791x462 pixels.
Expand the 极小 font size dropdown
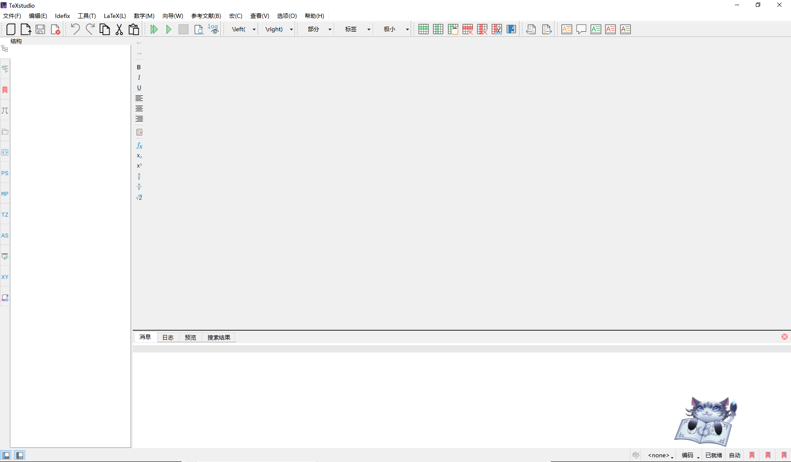coord(407,29)
